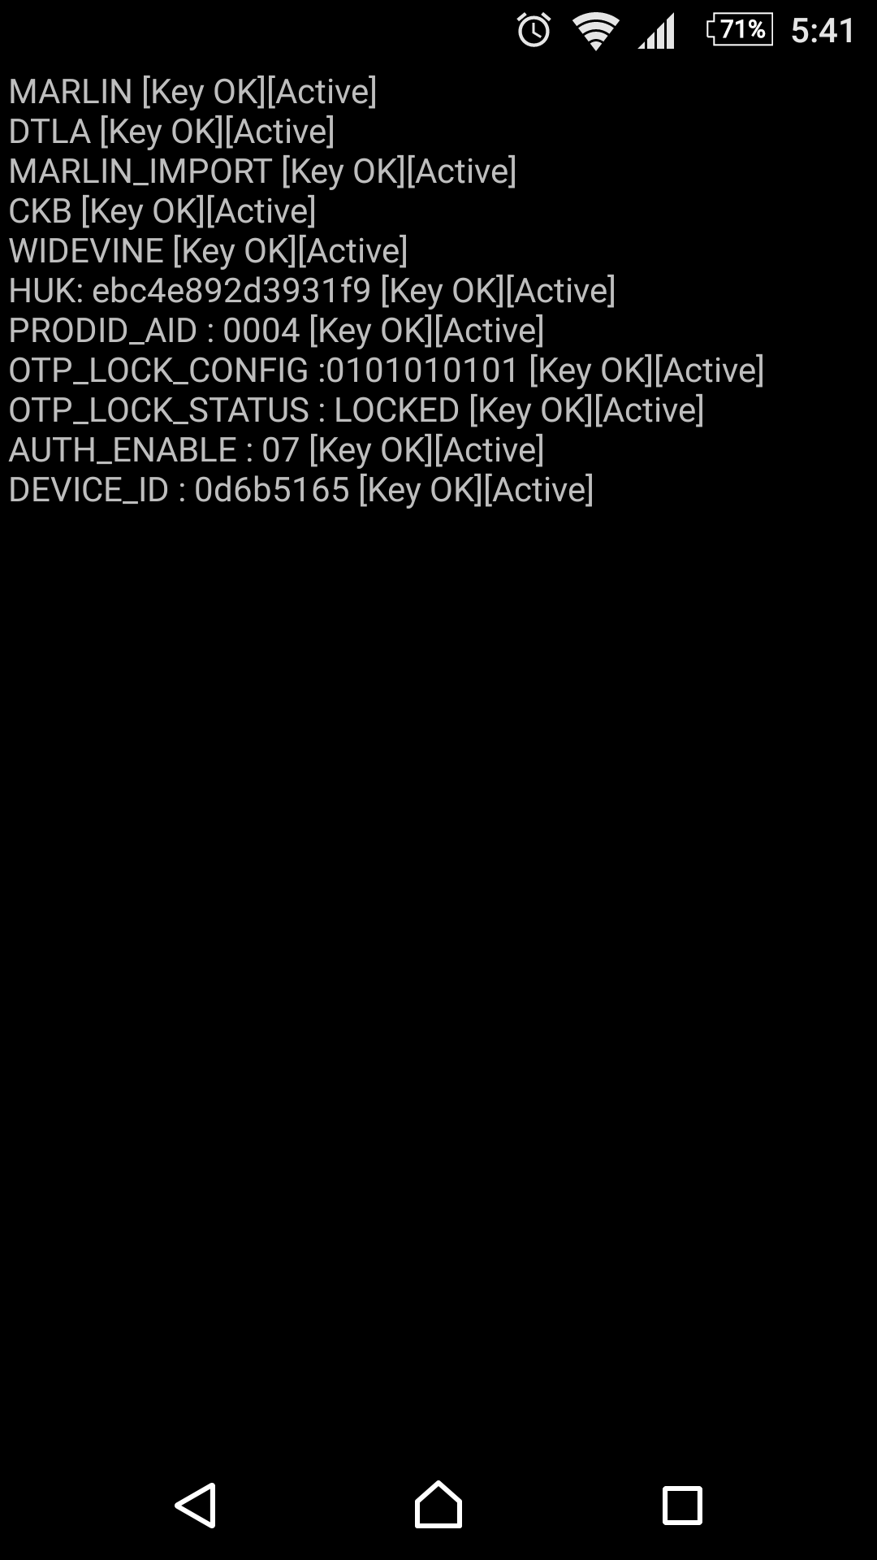
Task: Tap the 5:41 clock in status bar
Action: click(x=823, y=31)
